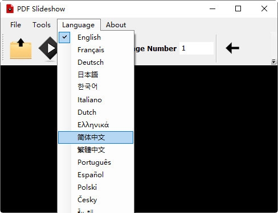Open the About menu
The height and width of the screenshot is (213, 278).
[116, 25]
